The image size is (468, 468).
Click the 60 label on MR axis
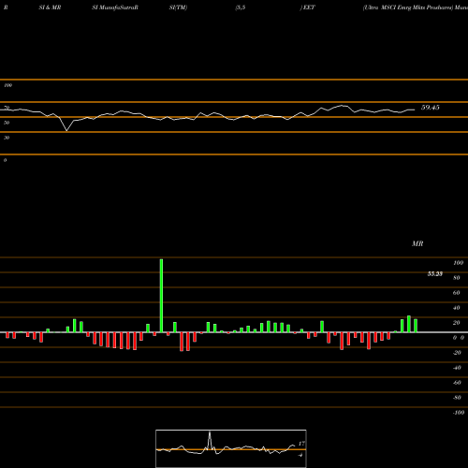coord(457,293)
